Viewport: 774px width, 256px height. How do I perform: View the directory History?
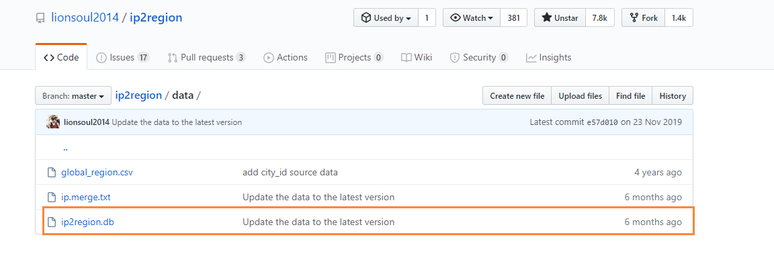coord(673,95)
